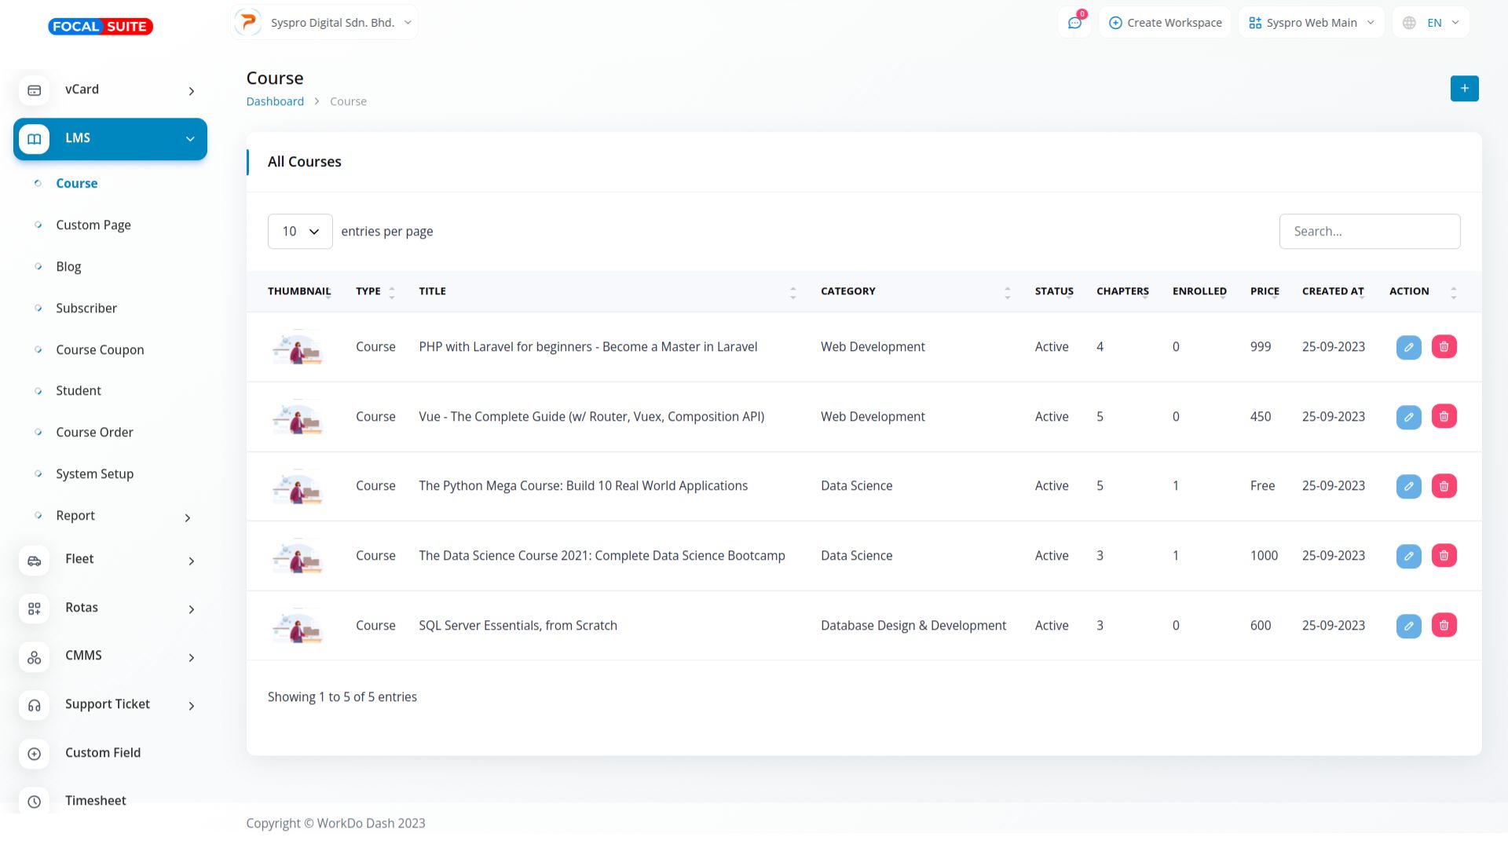The image size is (1508, 848).
Task: Click the Support Ticket headset icon
Action: point(35,706)
